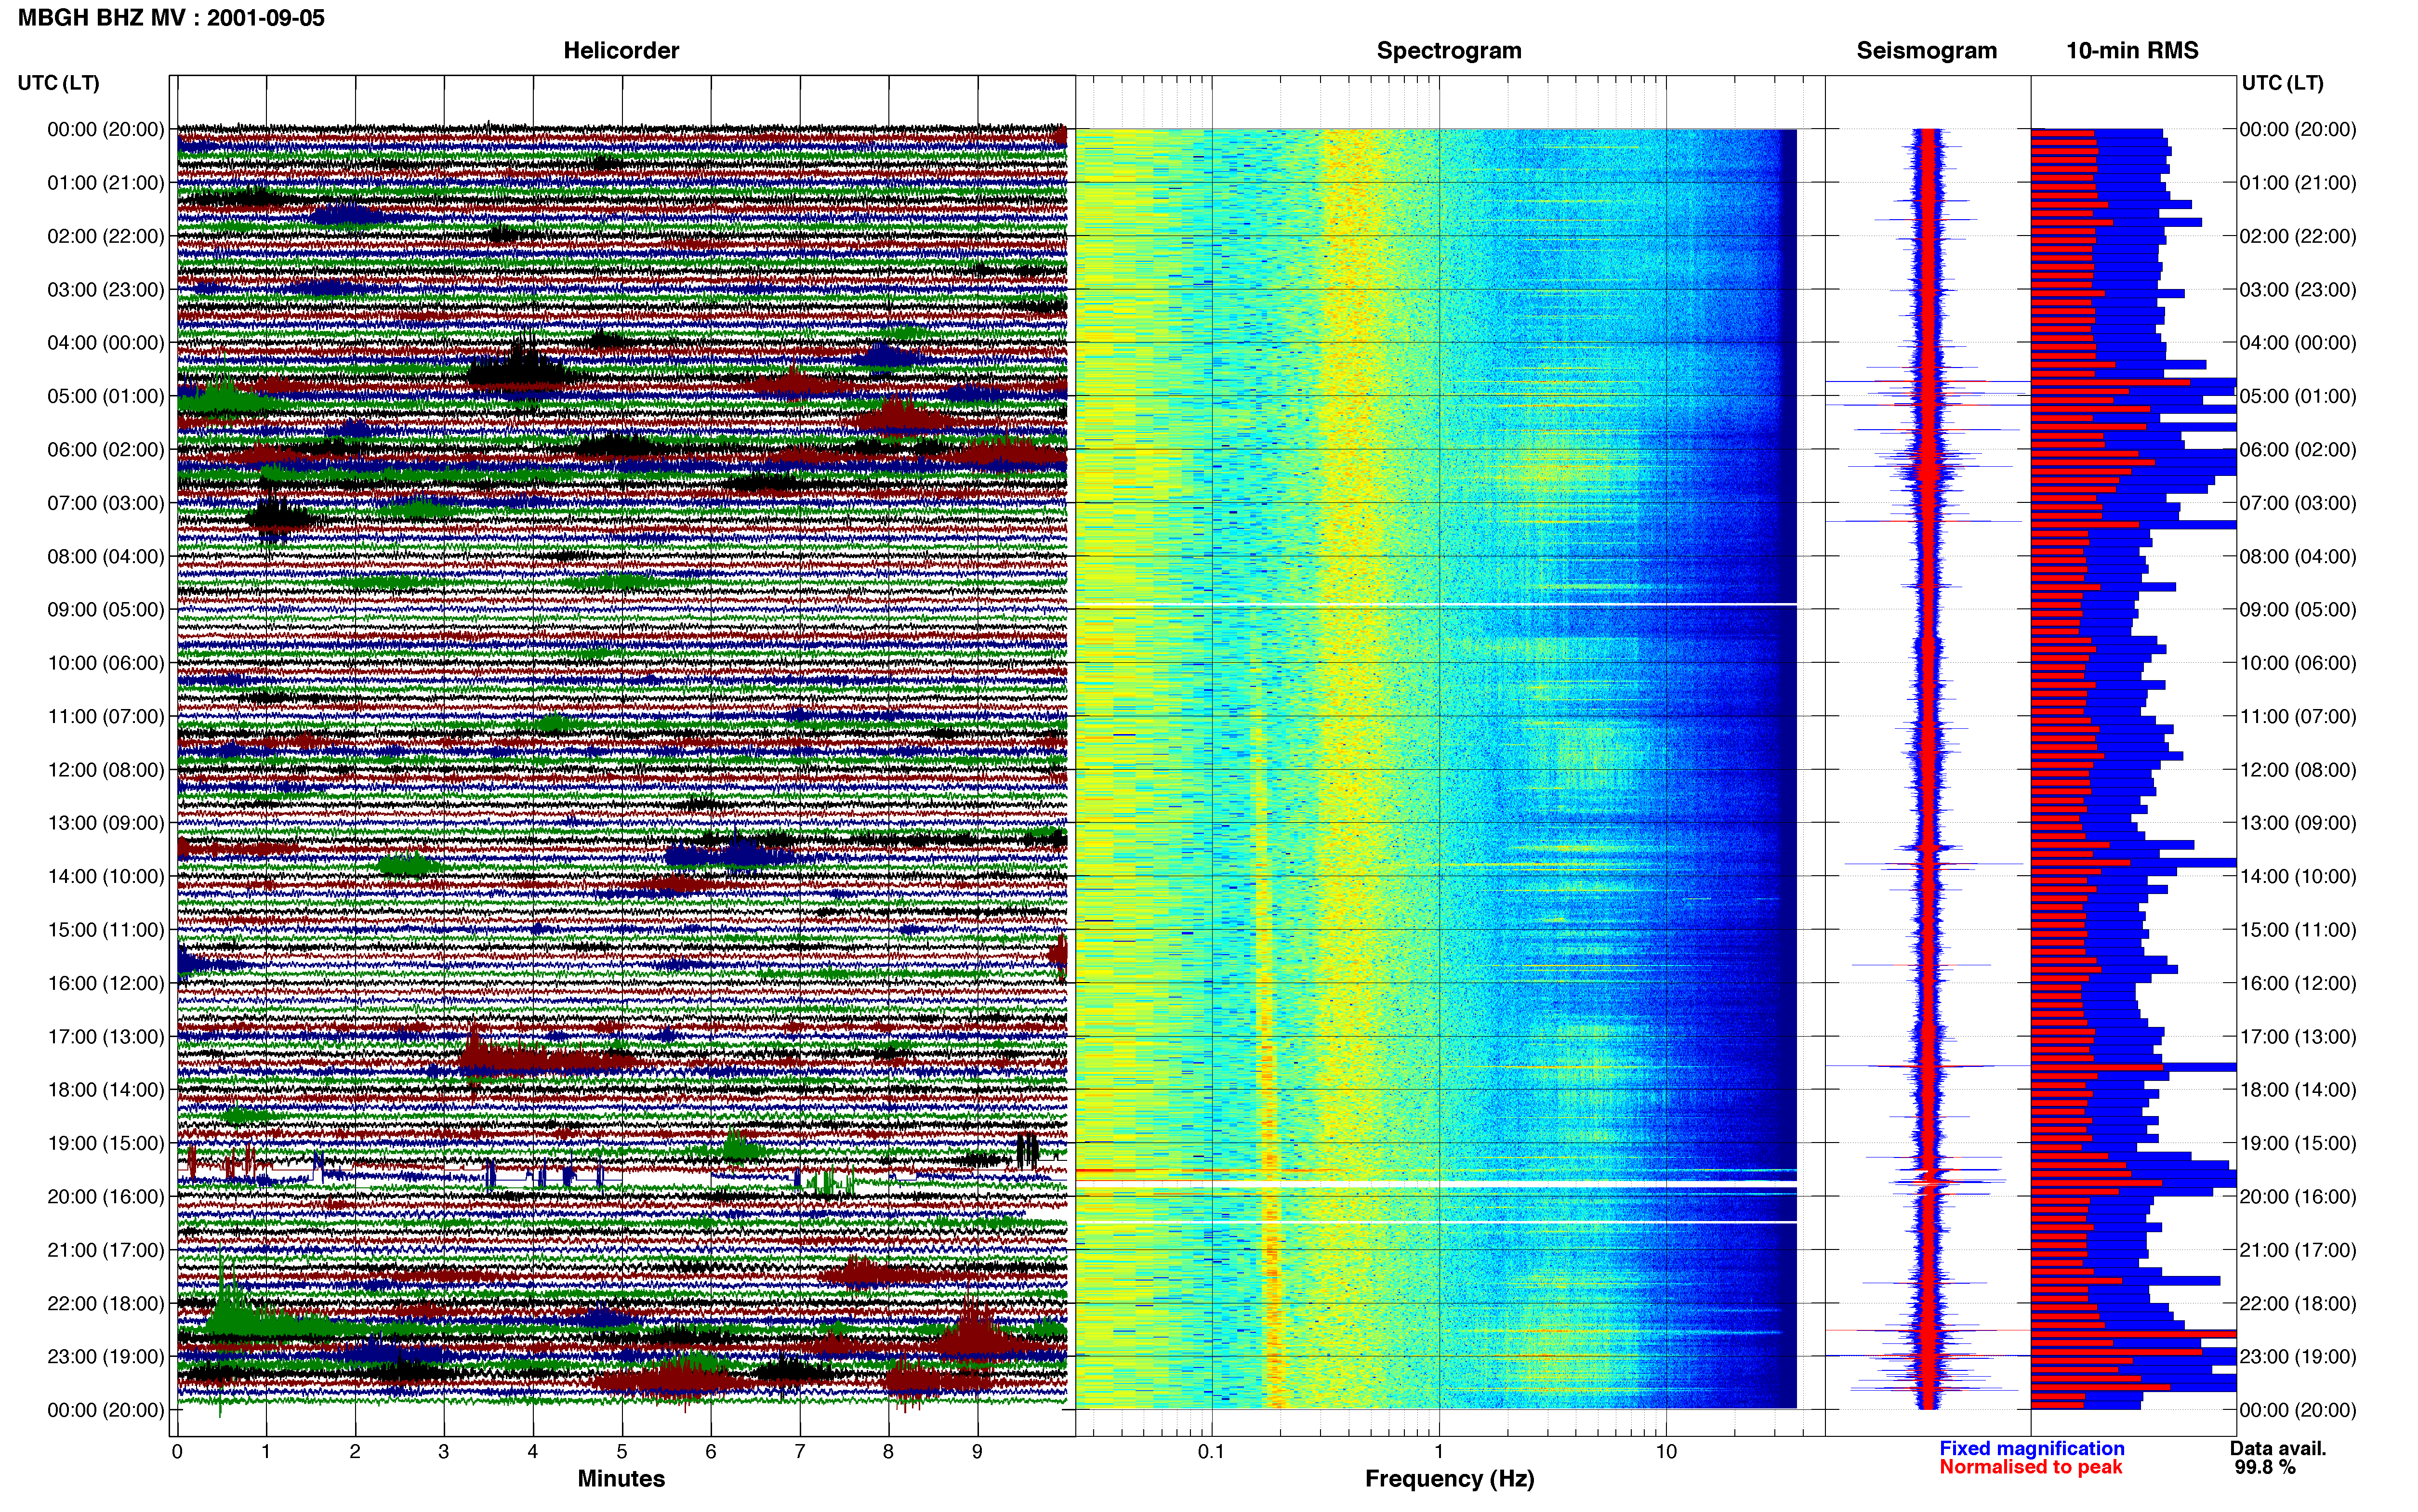
Task: Click '01:00 (21:00)' on the Helicorder time axis
Action: coord(106,183)
